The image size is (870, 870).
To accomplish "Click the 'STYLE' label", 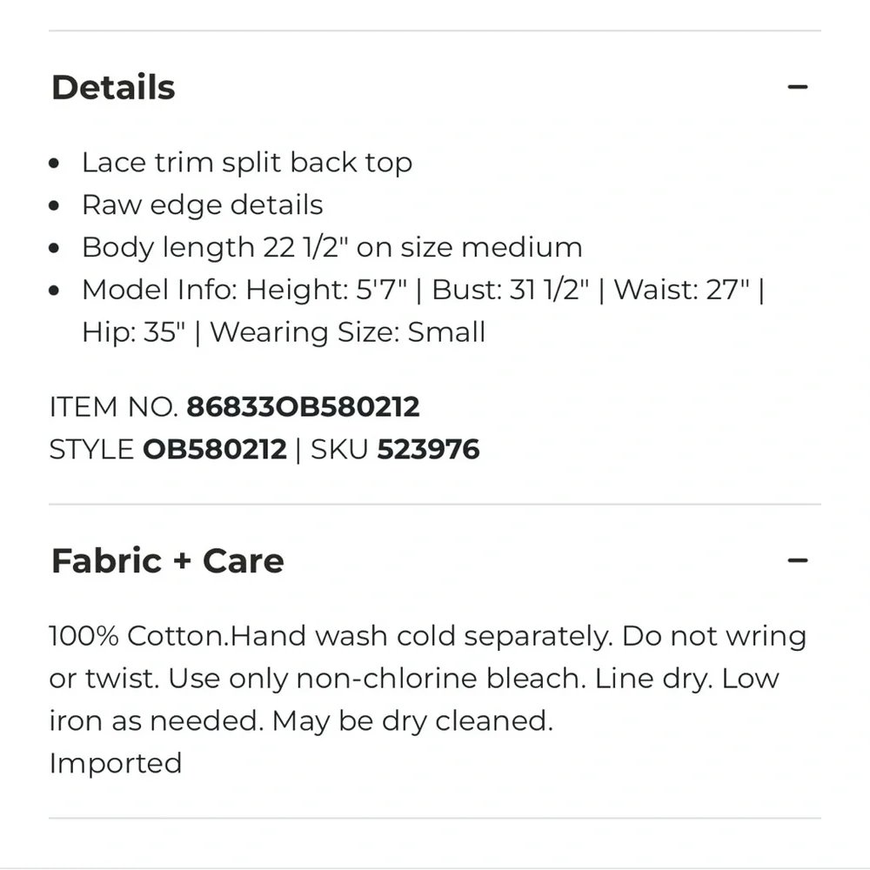I will pyautogui.click(x=91, y=449).
